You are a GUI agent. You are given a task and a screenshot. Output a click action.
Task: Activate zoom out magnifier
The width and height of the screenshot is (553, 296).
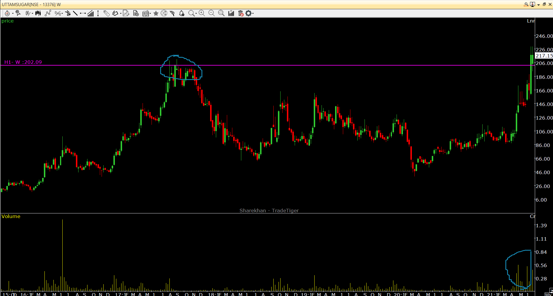tap(211, 13)
